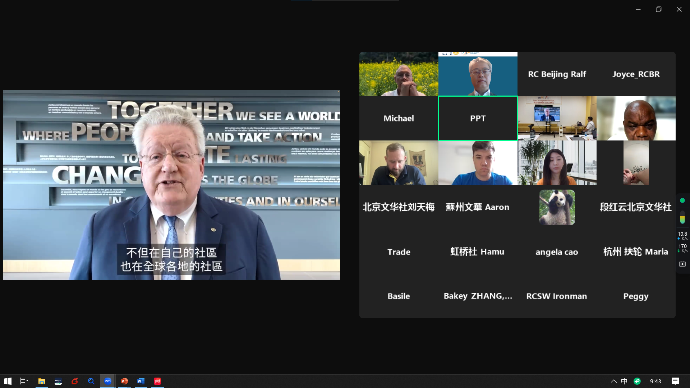Open the Ruijie app in the taskbar
The image size is (690, 388).
(58, 381)
